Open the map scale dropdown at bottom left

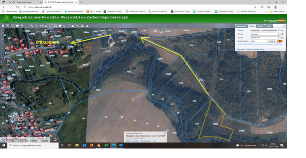coord(41,139)
